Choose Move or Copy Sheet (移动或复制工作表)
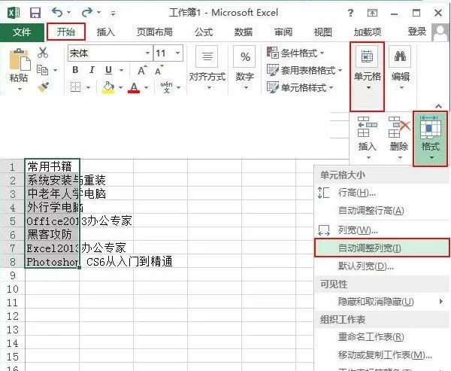 (x=382, y=355)
